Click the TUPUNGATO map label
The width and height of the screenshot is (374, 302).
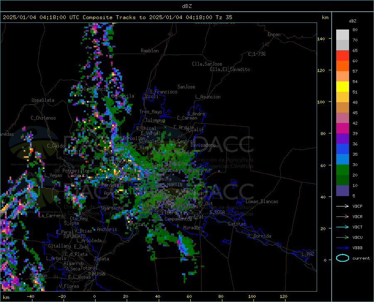tap(74, 236)
